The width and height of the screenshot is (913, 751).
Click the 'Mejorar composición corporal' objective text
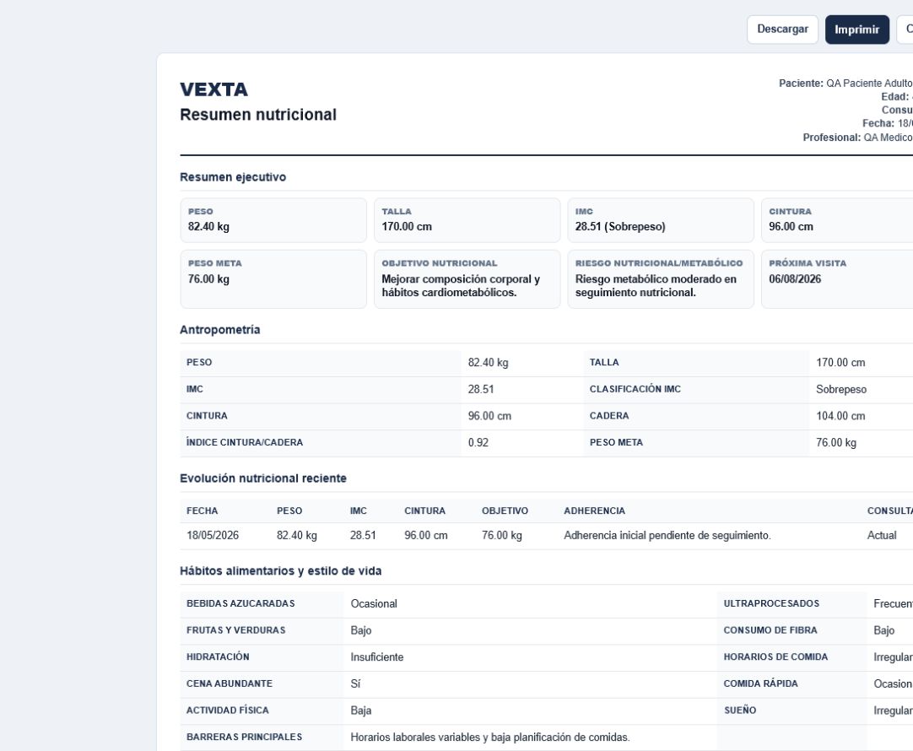[461, 286]
